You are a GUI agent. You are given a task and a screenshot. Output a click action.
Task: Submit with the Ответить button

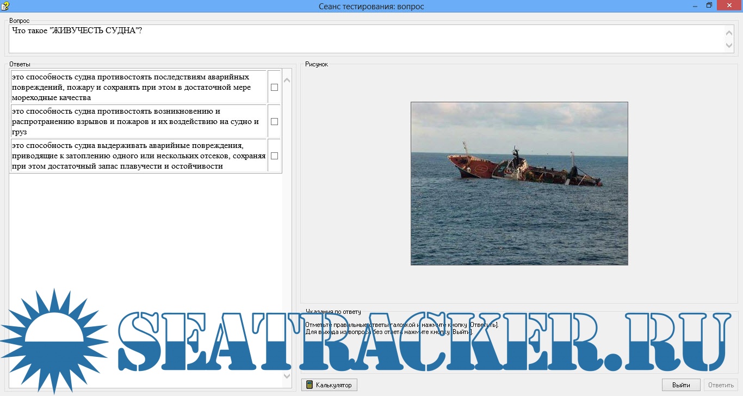tap(721, 385)
